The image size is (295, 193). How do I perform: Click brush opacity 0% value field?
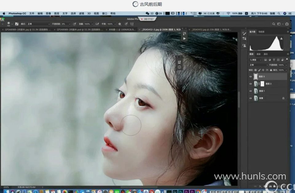(65, 24)
